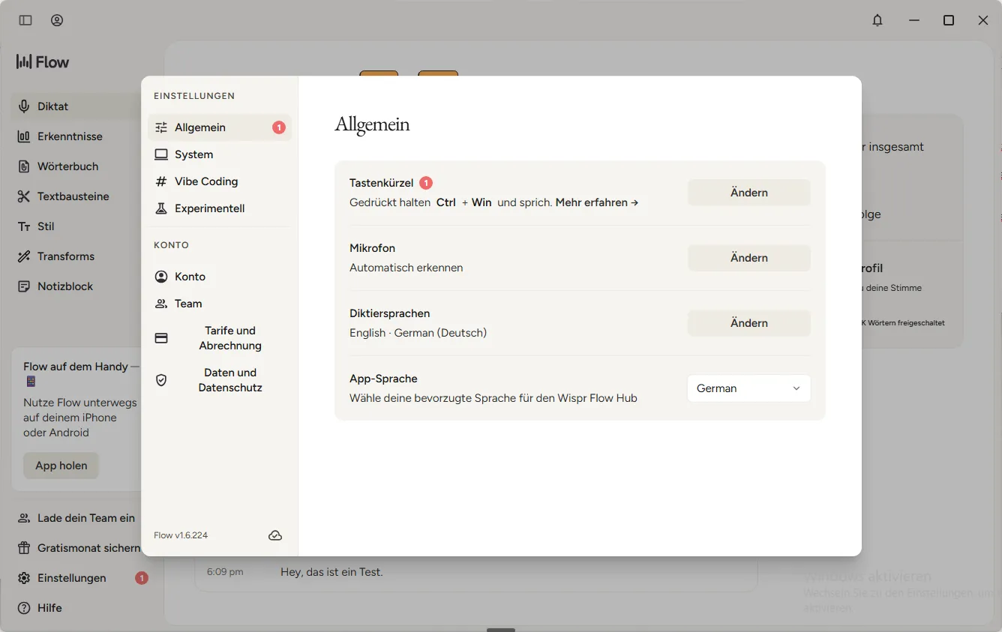Select the Vibe Coding settings tab

[220, 181]
